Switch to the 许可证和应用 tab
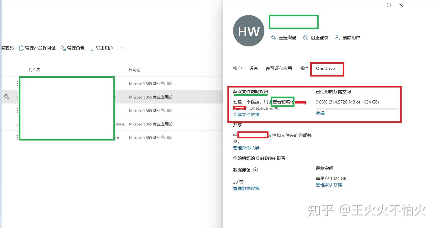 [279, 68]
